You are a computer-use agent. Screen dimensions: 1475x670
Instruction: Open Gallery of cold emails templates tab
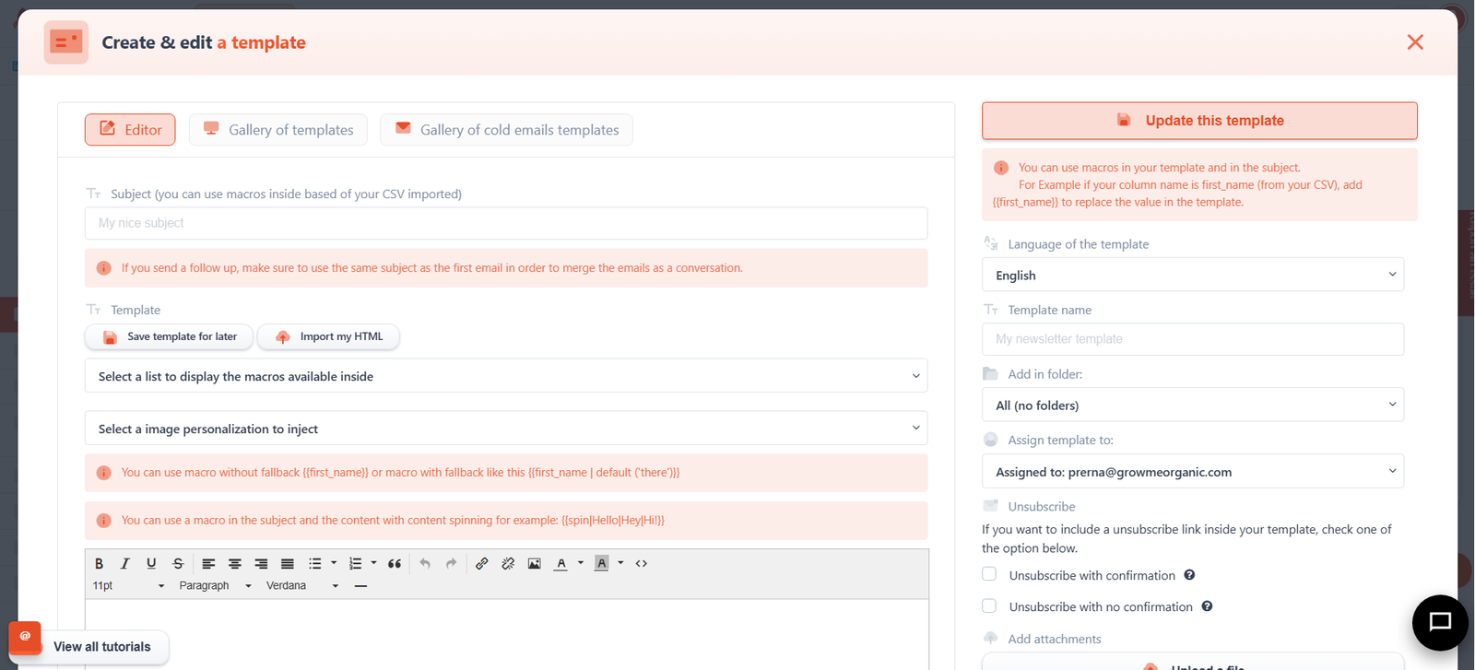[x=506, y=130]
